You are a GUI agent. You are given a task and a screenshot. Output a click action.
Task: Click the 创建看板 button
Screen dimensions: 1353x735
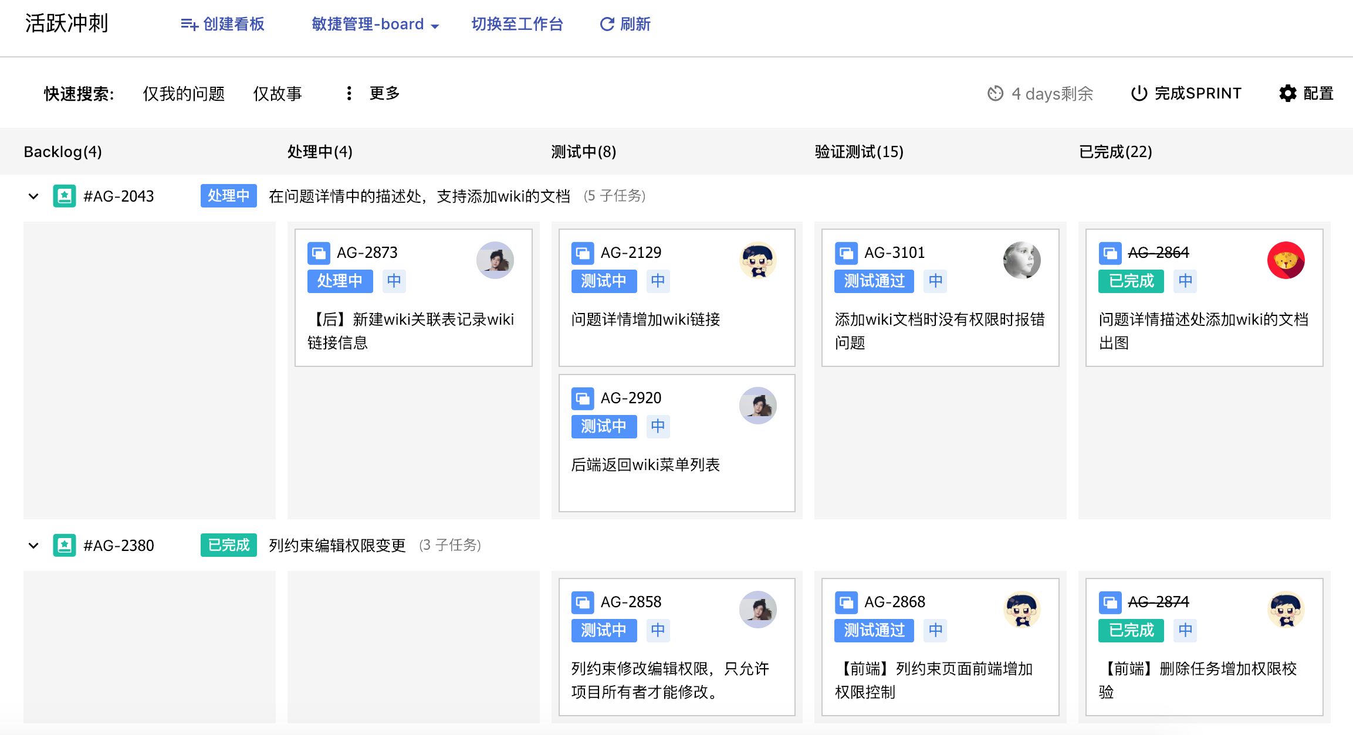tap(222, 24)
